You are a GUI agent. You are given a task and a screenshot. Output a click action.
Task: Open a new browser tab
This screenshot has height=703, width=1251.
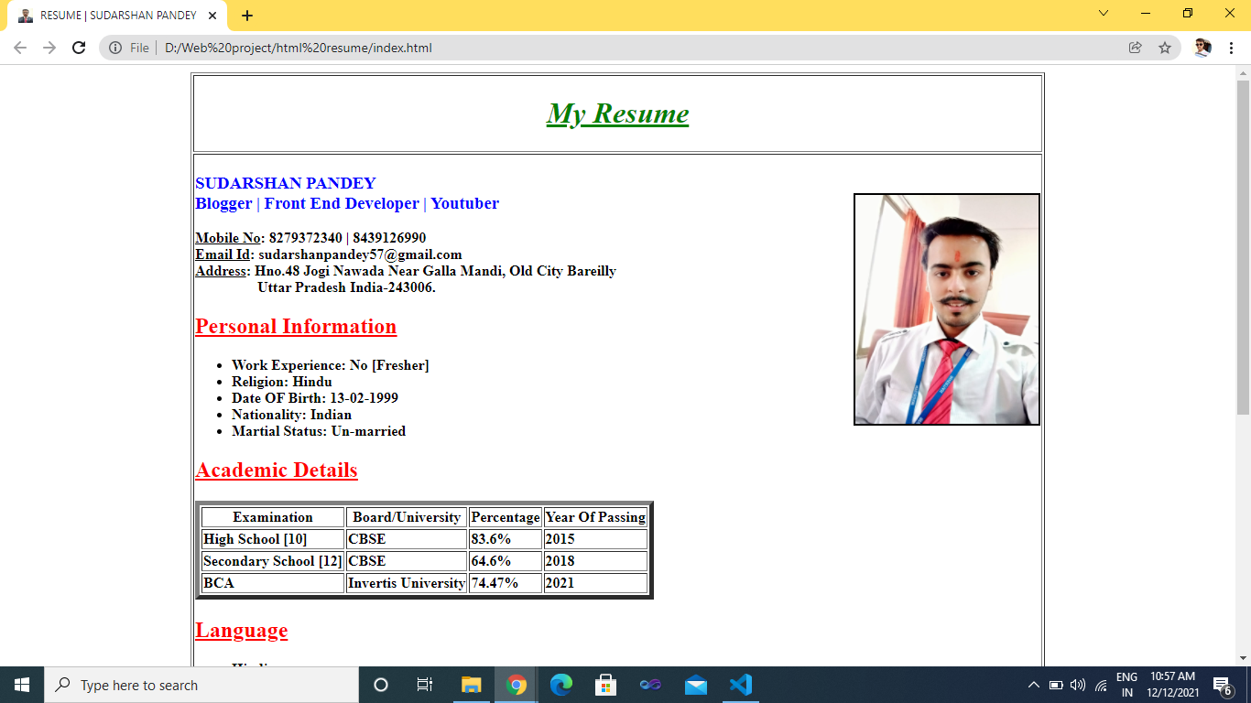click(247, 15)
